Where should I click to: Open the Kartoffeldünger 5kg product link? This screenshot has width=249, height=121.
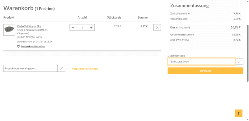pyautogui.click(x=29, y=26)
